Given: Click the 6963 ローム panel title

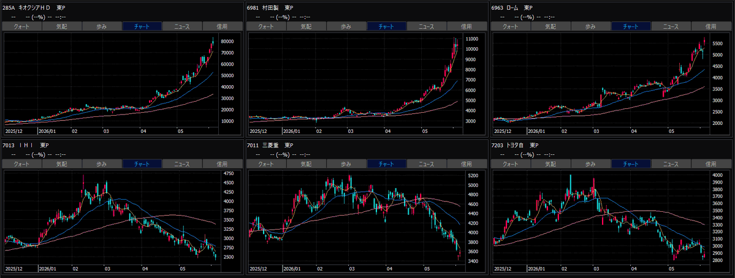Looking at the screenshot, I should [x=512, y=7].
